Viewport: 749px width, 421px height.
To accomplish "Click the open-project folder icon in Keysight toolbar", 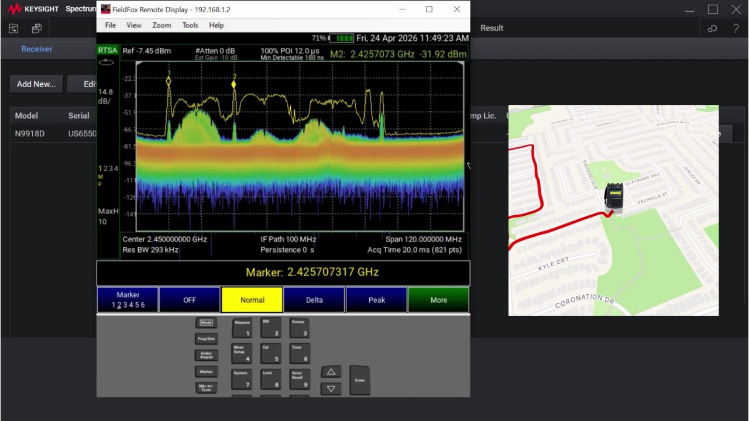I will 13,28.
